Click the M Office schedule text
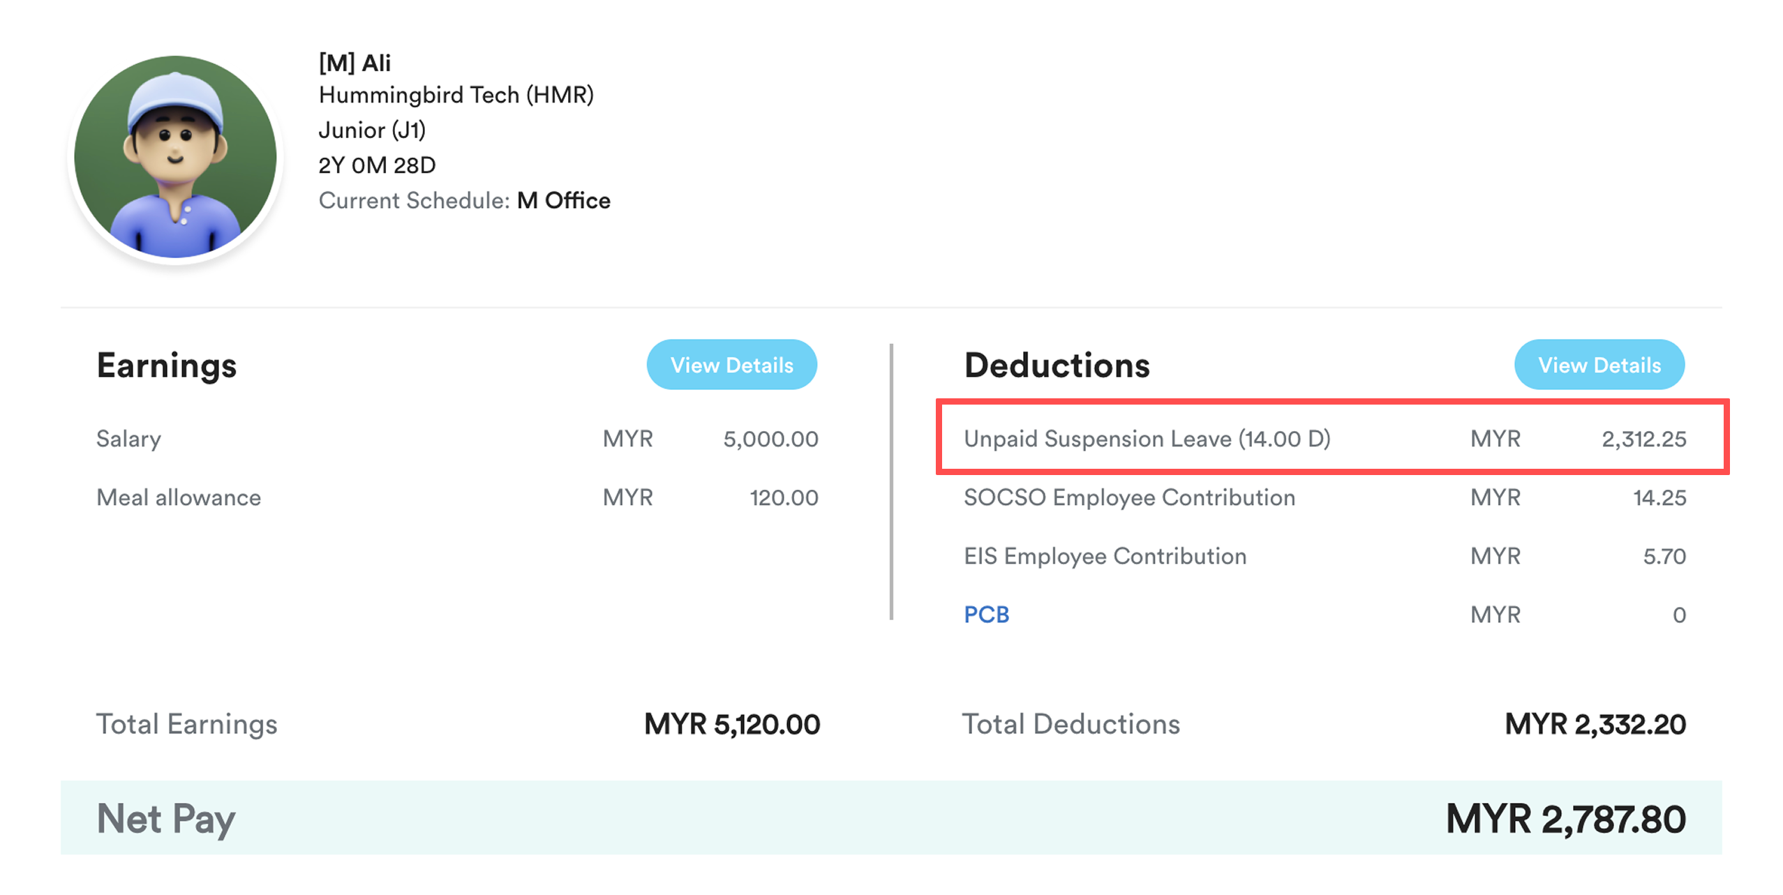 (x=563, y=201)
